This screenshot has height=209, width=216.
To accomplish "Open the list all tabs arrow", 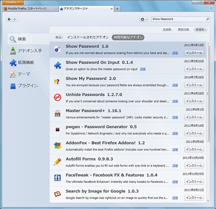I will point(211,9).
